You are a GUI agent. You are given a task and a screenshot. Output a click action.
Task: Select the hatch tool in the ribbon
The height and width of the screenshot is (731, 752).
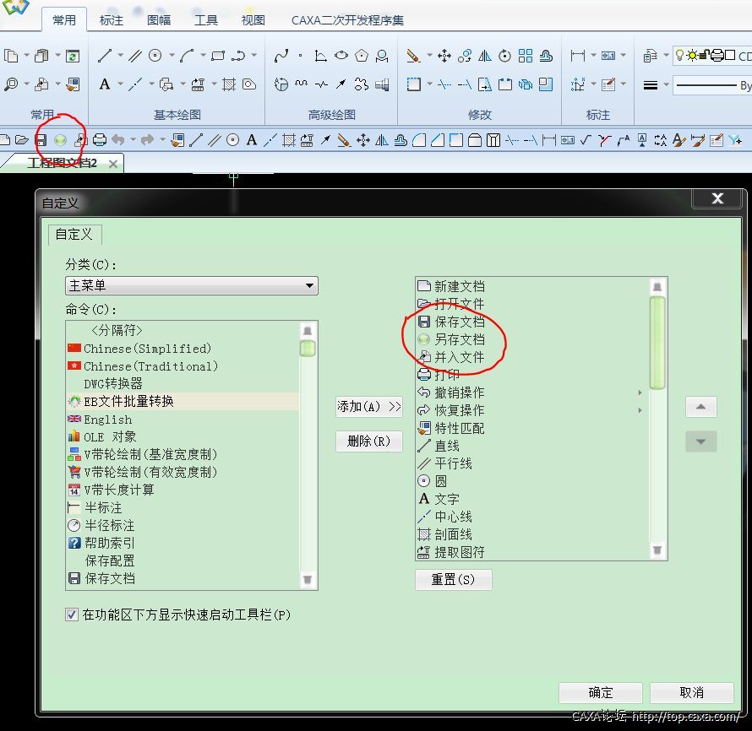tap(228, 84)
